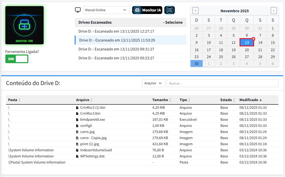Toggle the Ferramenta Ligada switch
This screenshot has width=285, height=177.
point(17,59)
